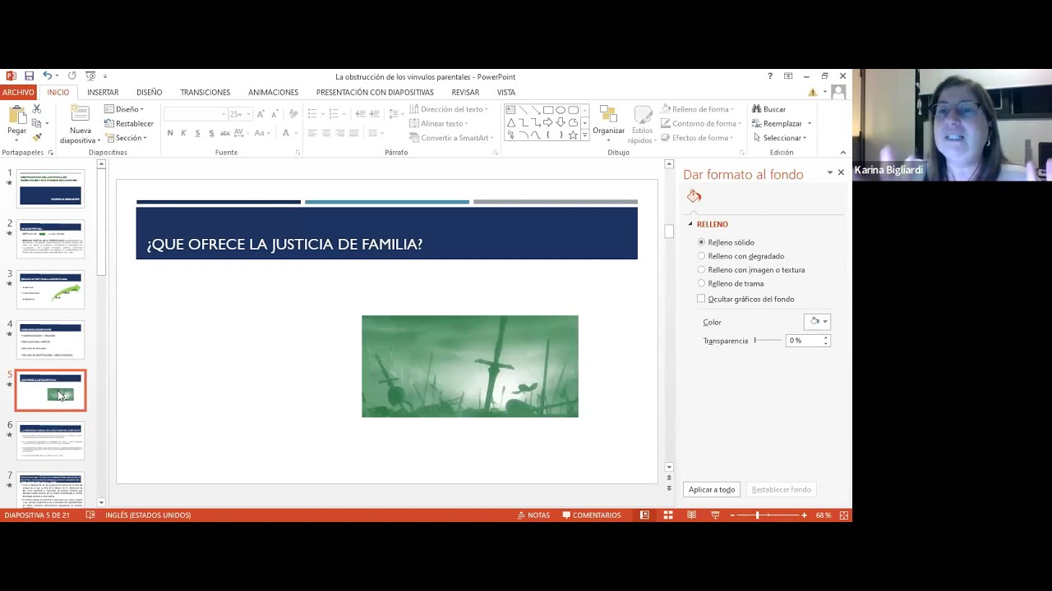Open the ARCHIVO tab
1052x591 pixels.
[18, 93]
